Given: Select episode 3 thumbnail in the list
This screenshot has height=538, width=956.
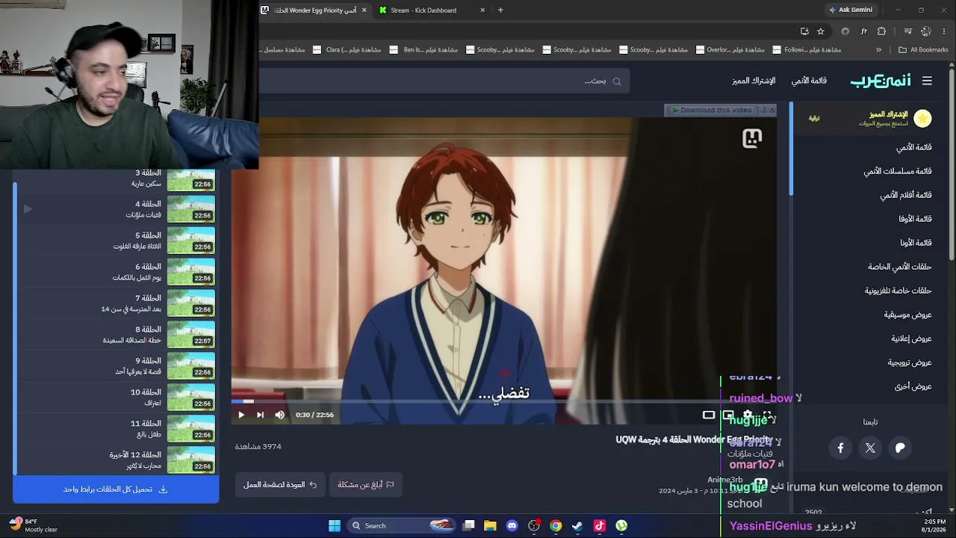Looking at the screenshot, I should 190,179.
